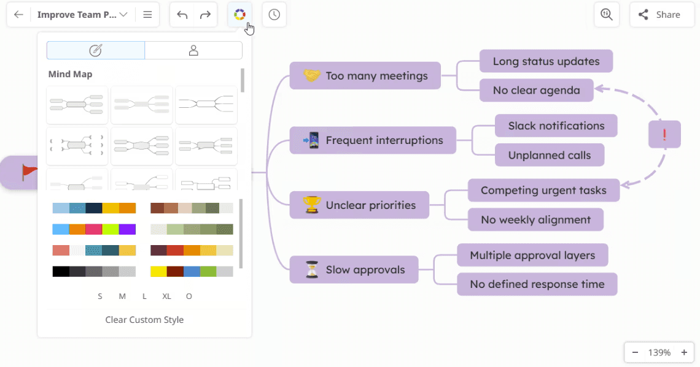Click the zoom magnifier search icon

tap(607, 14)
